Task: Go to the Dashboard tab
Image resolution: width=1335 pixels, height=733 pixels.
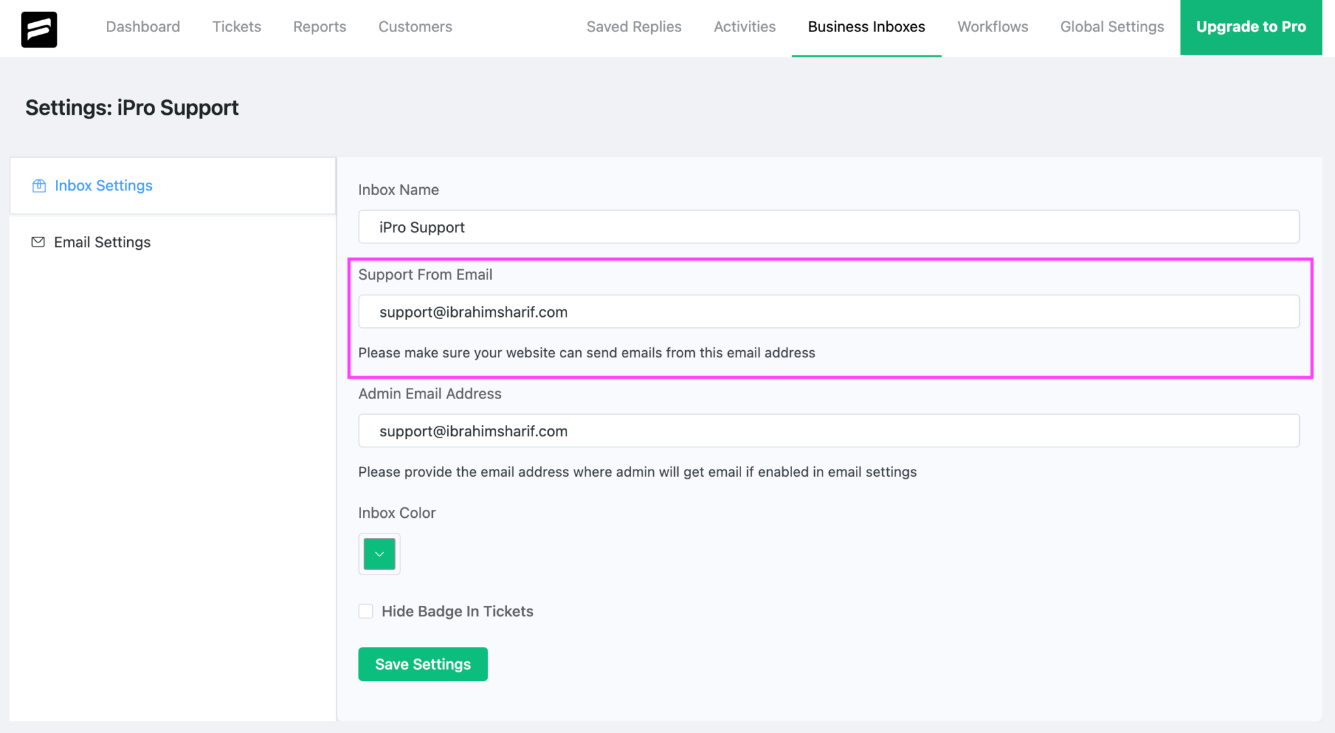Action: tap(143, 27)
